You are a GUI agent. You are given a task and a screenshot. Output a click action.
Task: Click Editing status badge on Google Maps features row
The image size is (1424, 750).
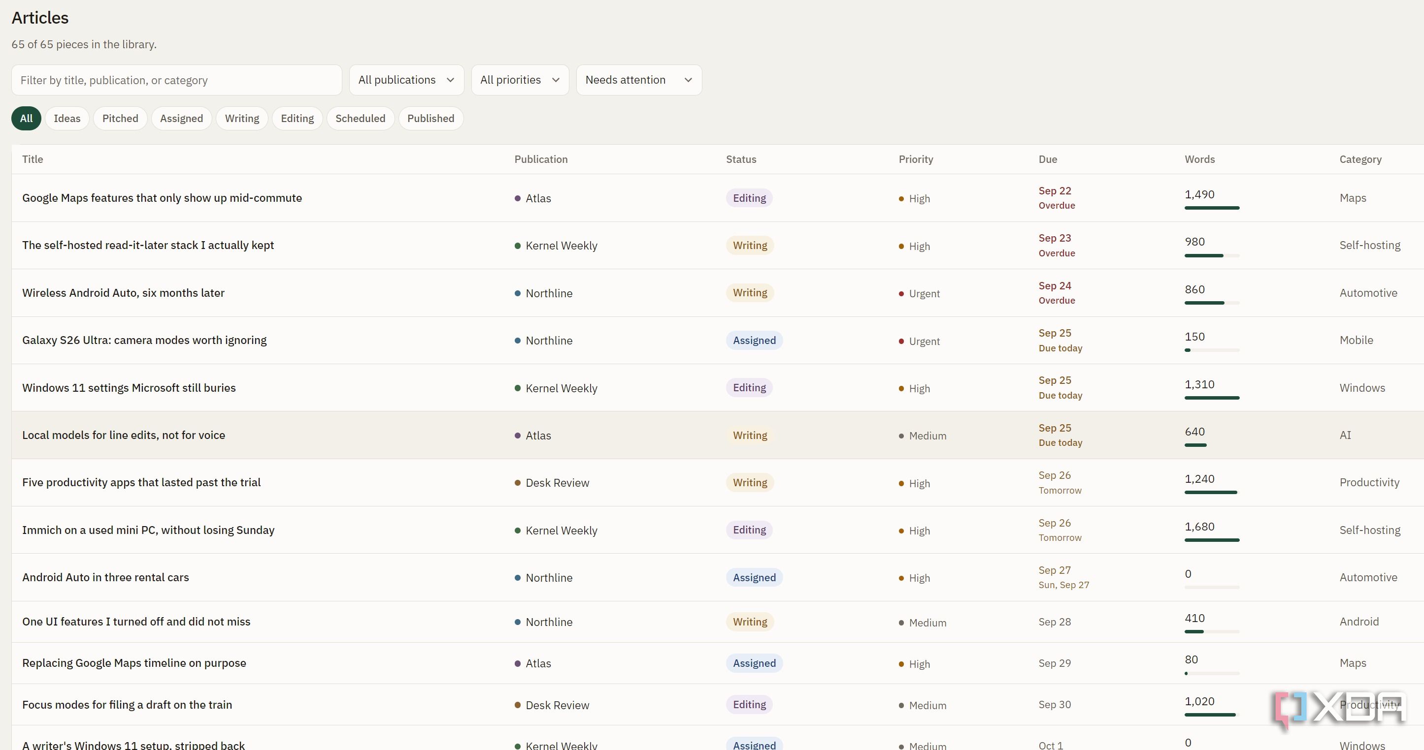tap(749, 198)
